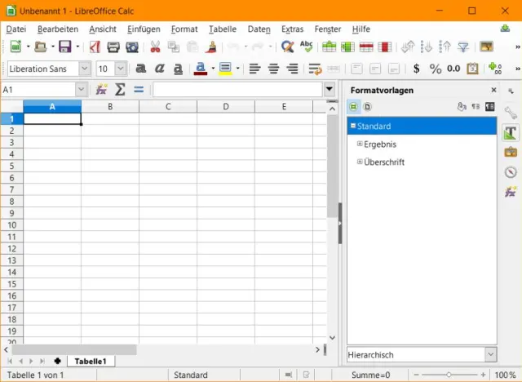Open the Einfügen menu

pos(144,29)
